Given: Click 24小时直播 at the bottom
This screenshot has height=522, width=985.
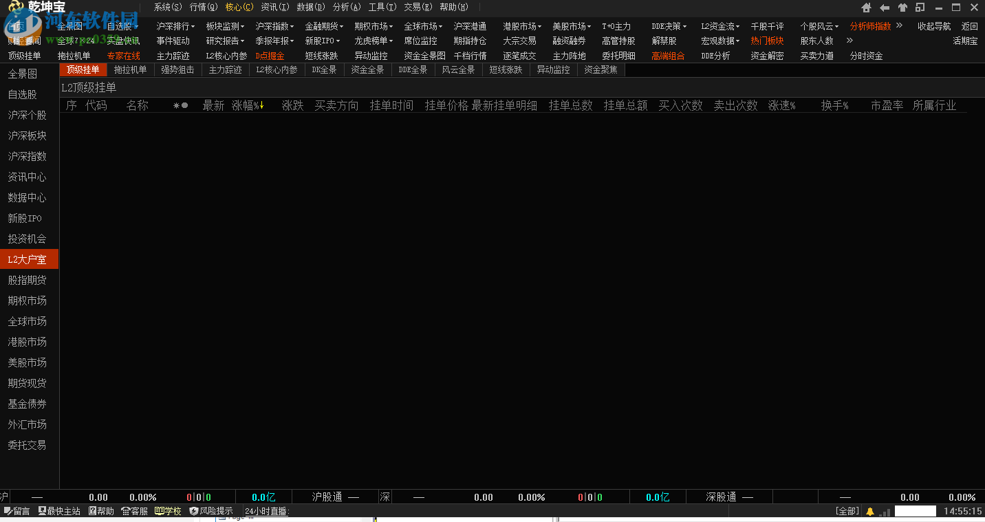Looking at the screenshot, I should [x=267, y=511].
